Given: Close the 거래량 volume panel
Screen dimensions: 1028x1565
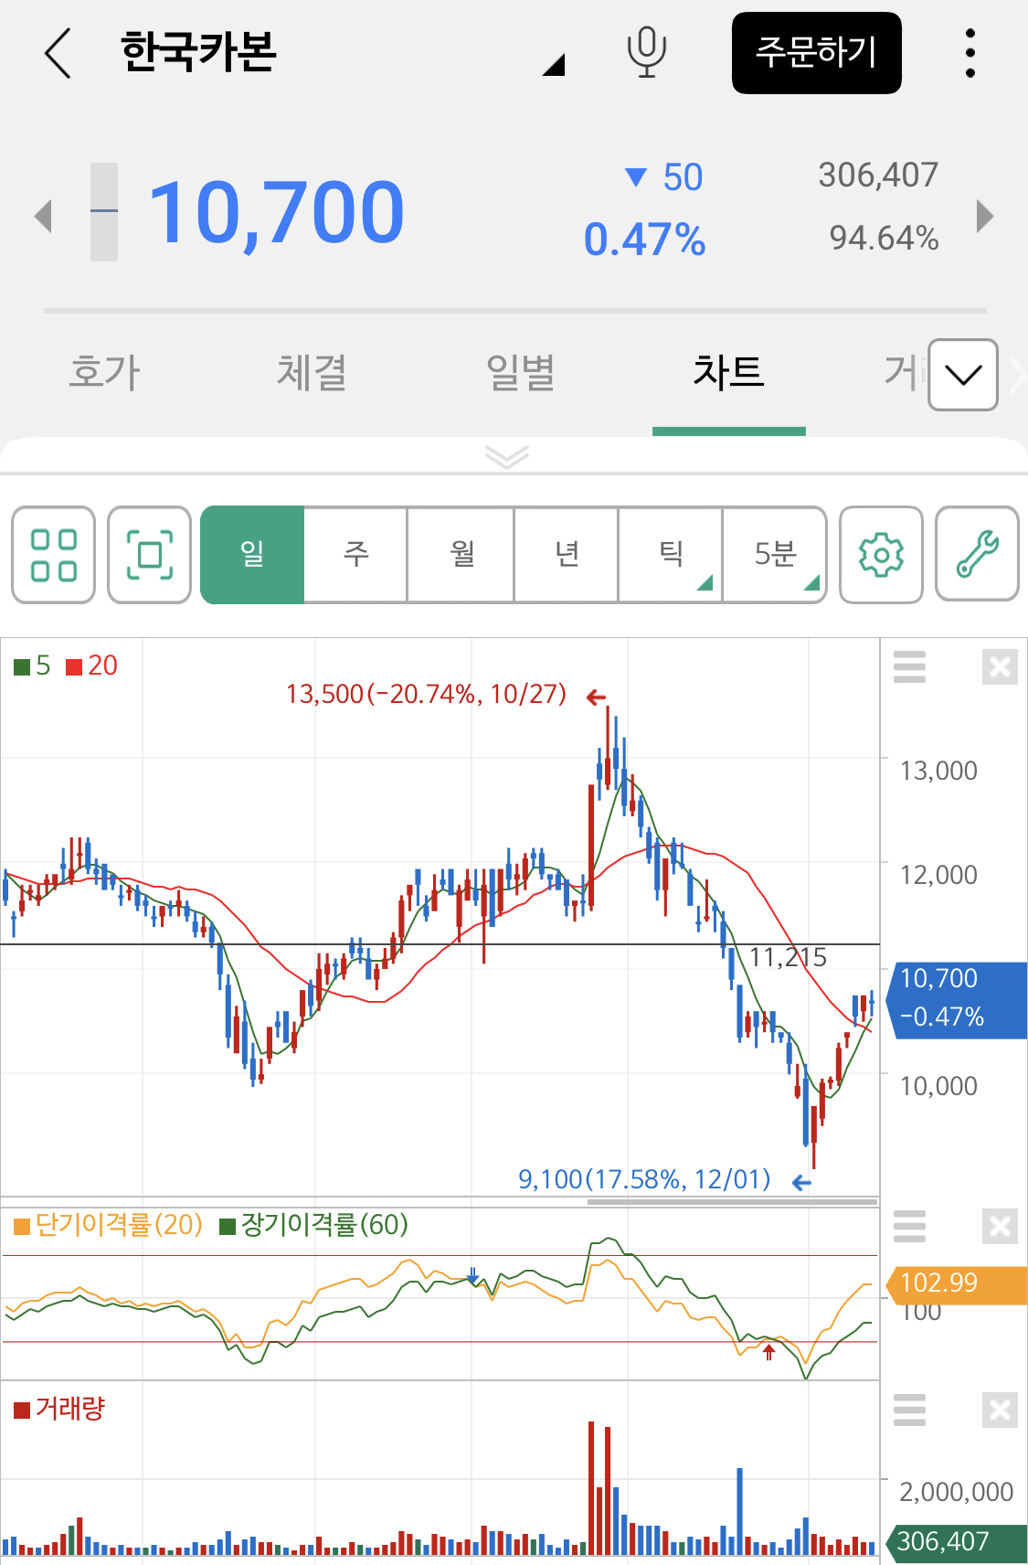Looking at the screenshot, I should (x=1000, y=1411).
